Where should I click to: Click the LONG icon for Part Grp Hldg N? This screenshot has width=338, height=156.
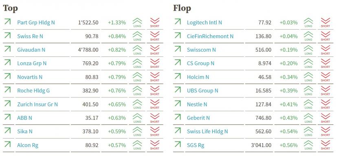coord(137,23)
